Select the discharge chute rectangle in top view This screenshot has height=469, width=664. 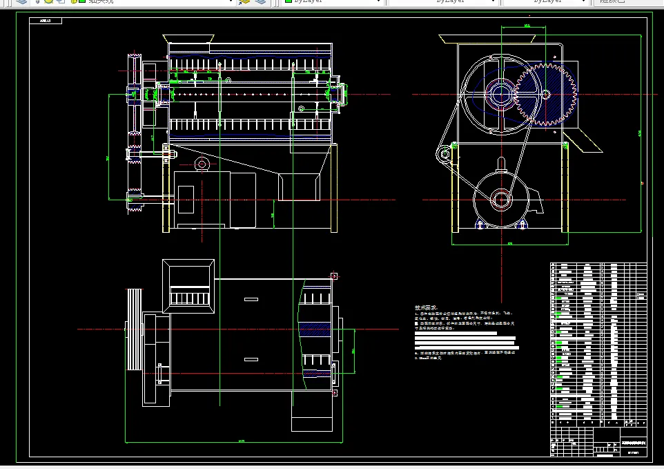coord(312,411)
